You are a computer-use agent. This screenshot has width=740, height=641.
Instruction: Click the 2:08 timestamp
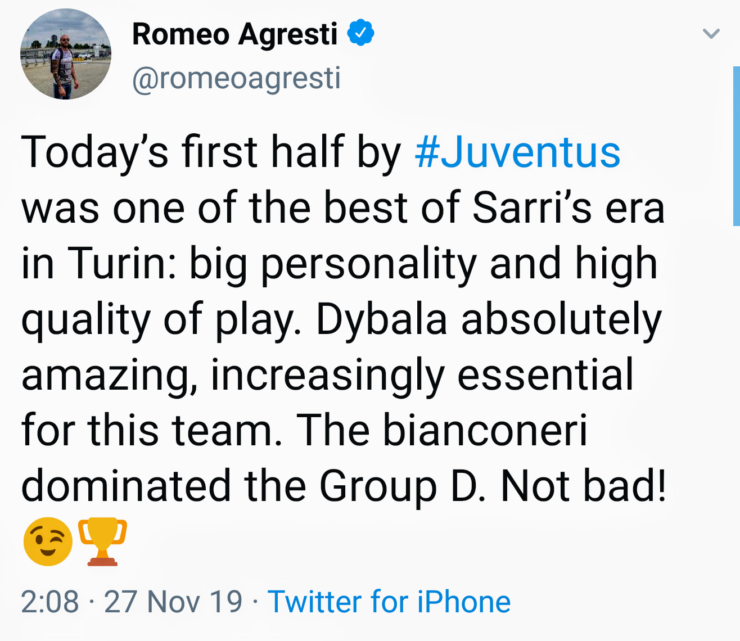click(x=49, y=602)
